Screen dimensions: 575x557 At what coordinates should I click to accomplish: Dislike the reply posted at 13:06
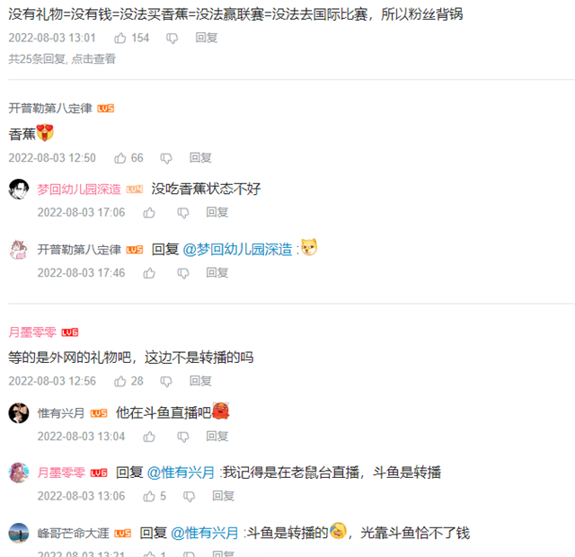(189, 497)
